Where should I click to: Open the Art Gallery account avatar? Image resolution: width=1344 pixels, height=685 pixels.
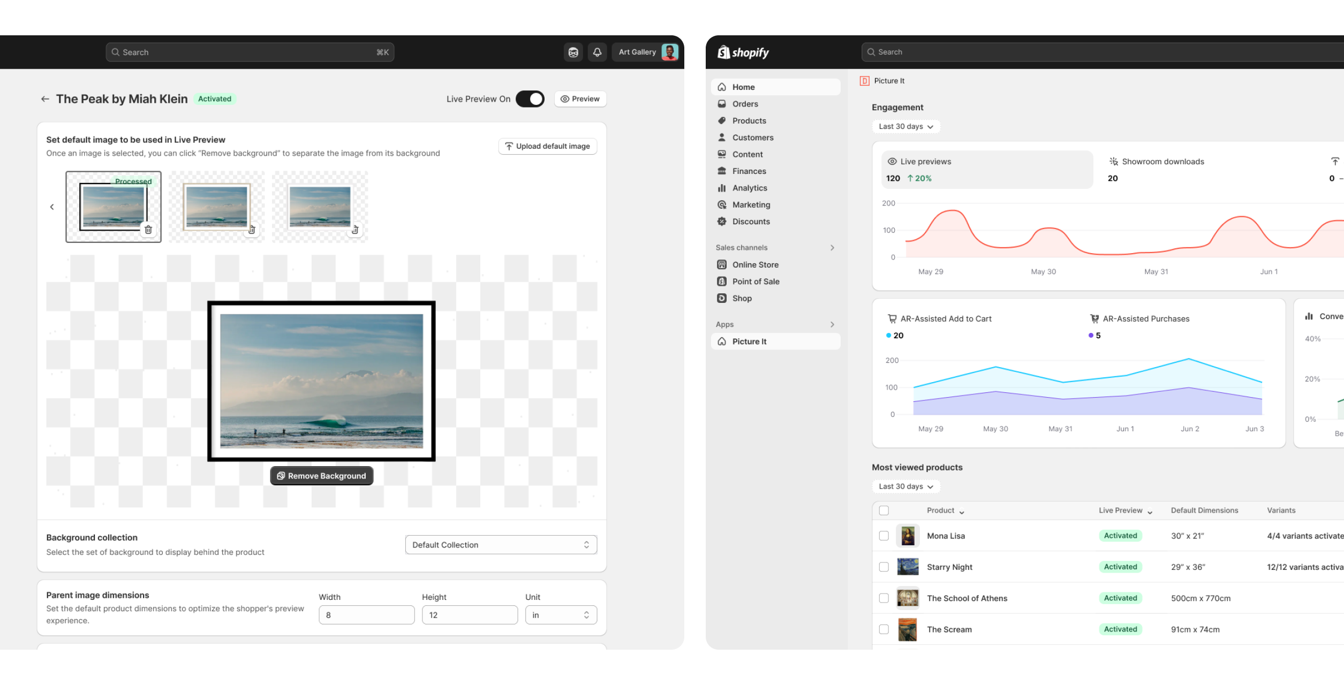pyautogui.click(x=669, y=52)
